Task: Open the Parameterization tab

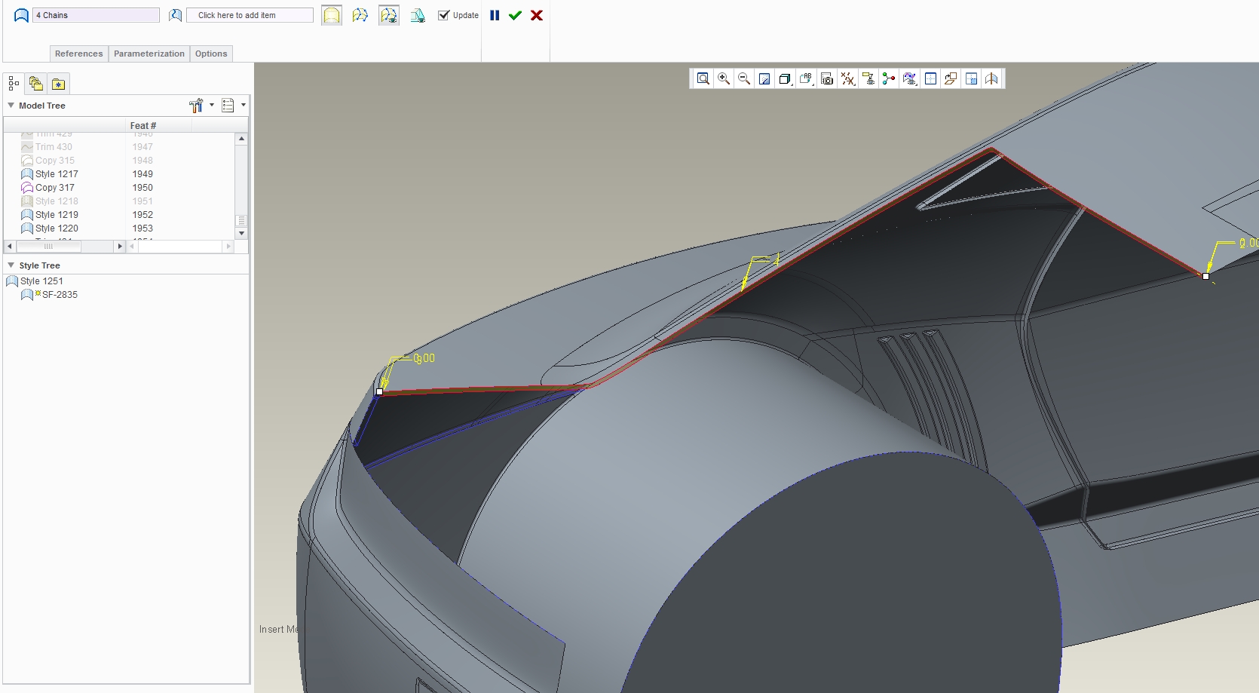Action: pos(149,54)
